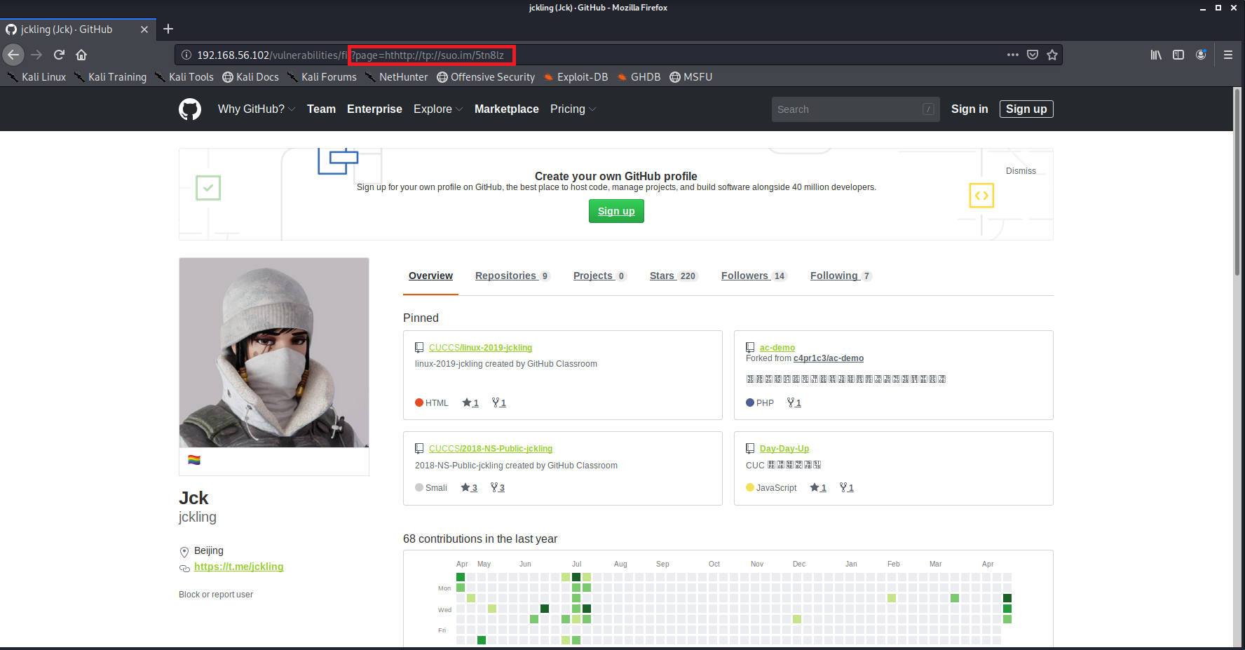Show the Firefox library icon
Screen dimensions: 1245x650
(x=1156, y=55)
